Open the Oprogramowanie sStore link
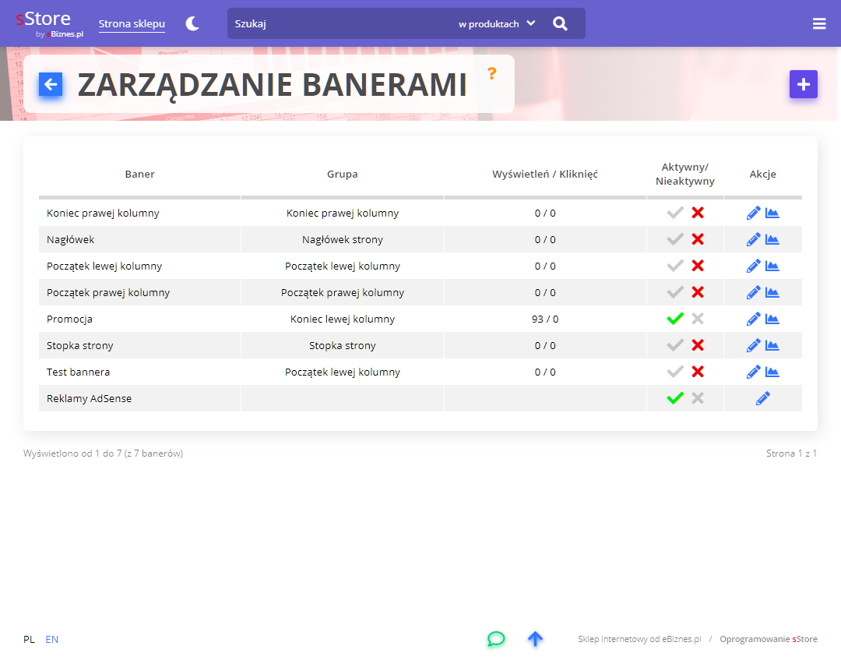 tap(768, 639)
